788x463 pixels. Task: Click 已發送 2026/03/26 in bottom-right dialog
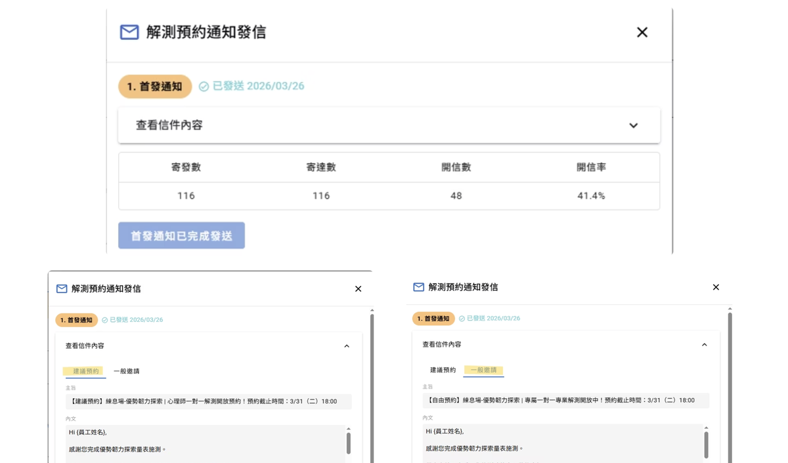(493, 319)
